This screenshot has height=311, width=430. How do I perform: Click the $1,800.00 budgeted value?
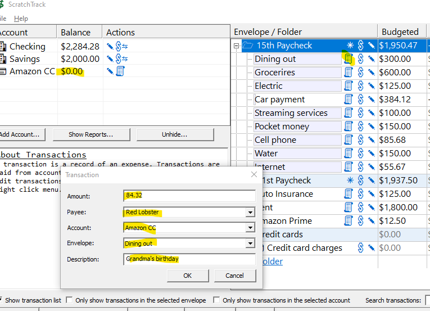point(398,208)
